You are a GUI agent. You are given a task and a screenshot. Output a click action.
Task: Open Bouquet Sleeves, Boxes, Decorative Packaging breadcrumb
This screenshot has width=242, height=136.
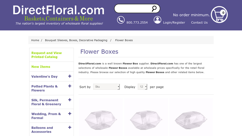point(76,40)
